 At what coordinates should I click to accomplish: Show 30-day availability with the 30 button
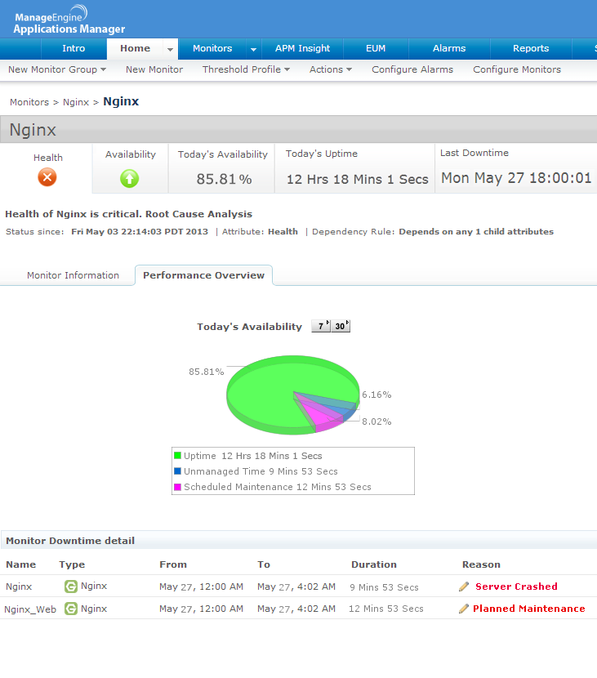coord(341,326)
